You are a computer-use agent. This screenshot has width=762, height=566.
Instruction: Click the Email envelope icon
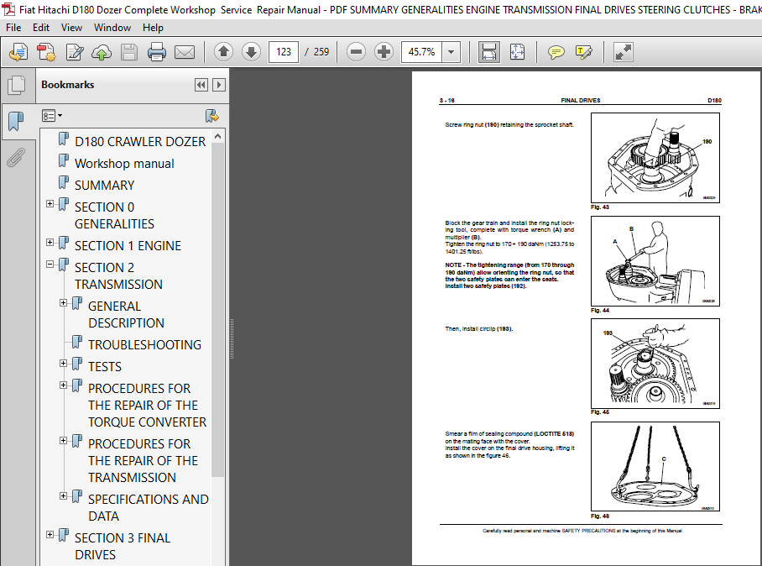[x=185, y=52]
